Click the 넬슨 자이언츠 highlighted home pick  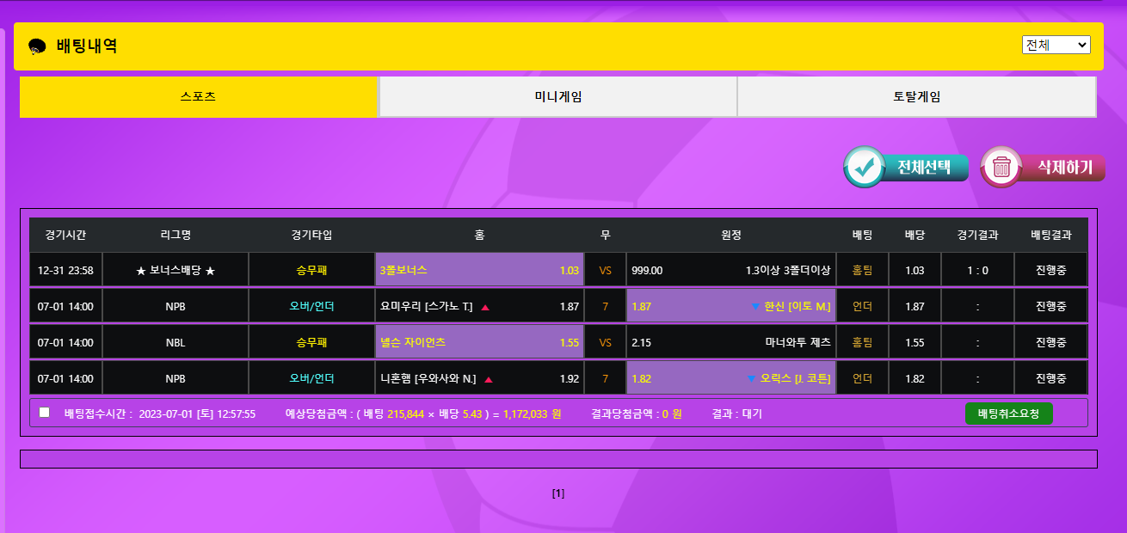pos(479,342)
